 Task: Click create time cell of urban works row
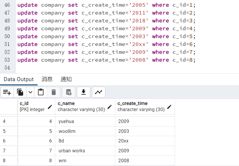tap(145, 151)
